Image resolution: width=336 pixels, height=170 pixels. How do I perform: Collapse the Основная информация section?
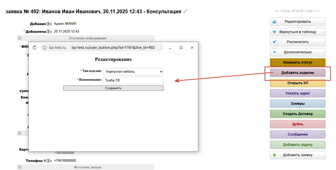pos(20,38)
